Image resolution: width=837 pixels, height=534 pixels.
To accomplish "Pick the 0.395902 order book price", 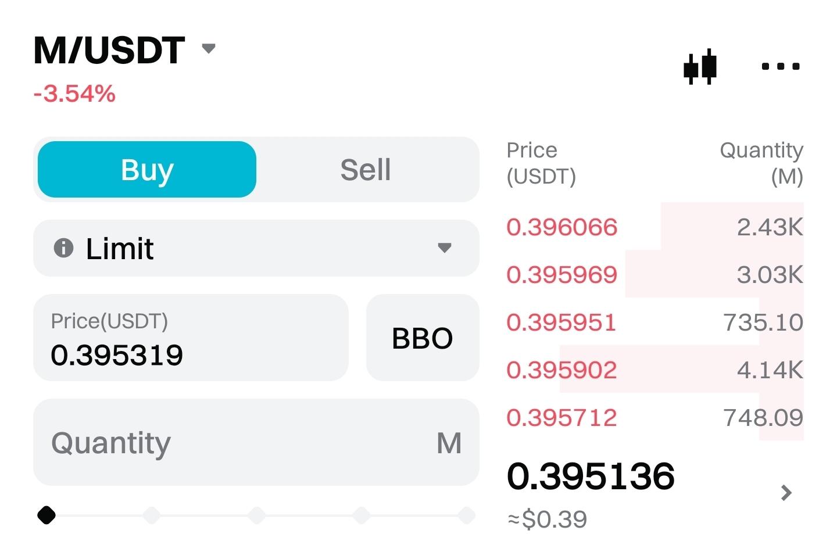I will (x=561, y=370).
